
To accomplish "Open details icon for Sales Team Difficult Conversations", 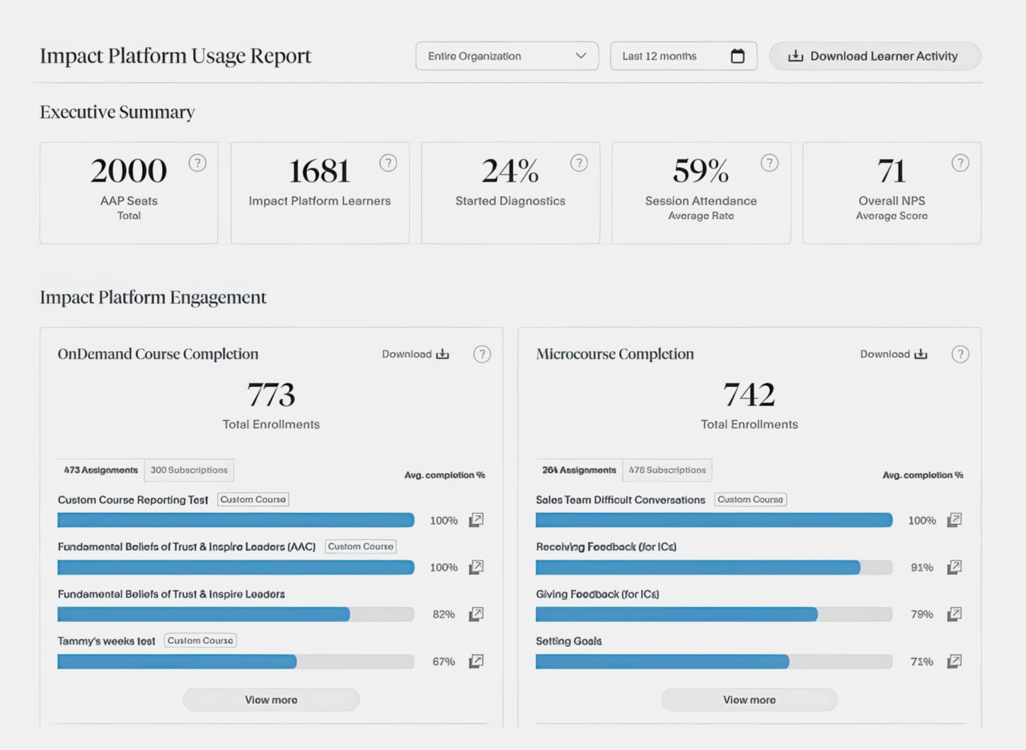I will click(x=955, y=520).
